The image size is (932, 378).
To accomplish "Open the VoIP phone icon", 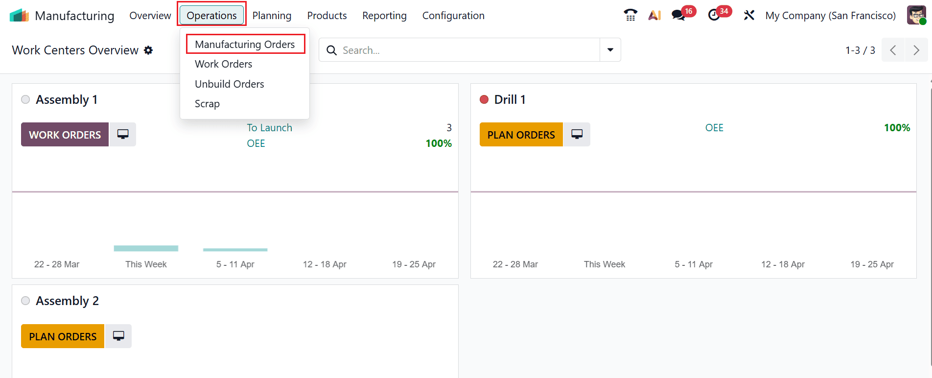I will click(x=630, y=15).
